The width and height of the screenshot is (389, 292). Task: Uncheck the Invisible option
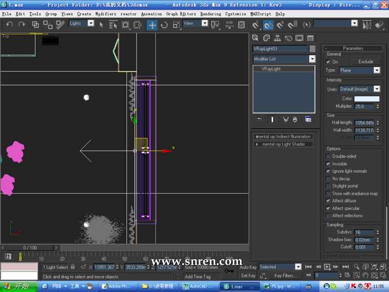coord(328,164)
